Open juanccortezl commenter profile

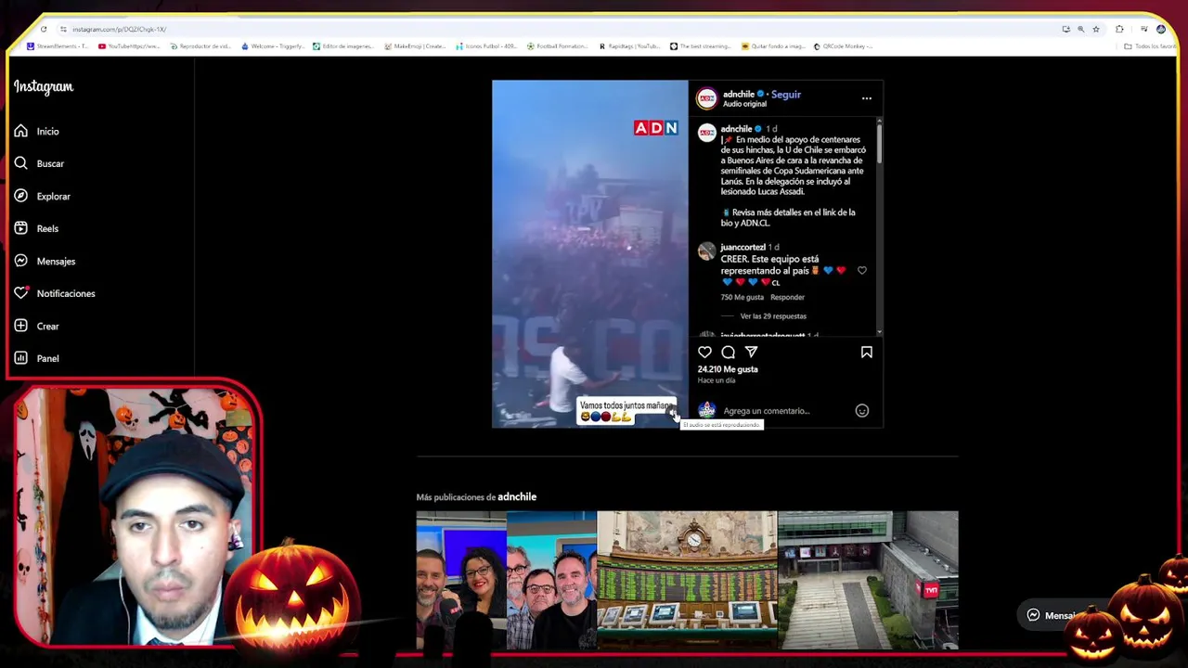click(742, 248)
